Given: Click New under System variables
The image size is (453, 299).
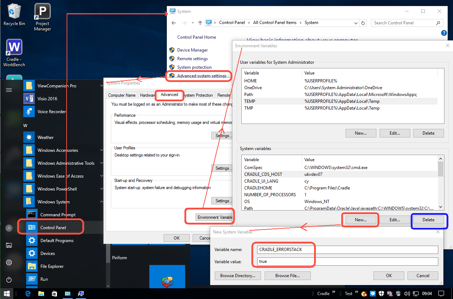Looking at the screenshot, I should 361,220.
